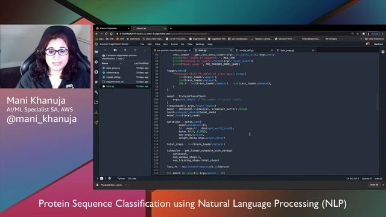This screenshot has height=217, width=386.
Task: Click the browser reload button
Action: [106, 34]
